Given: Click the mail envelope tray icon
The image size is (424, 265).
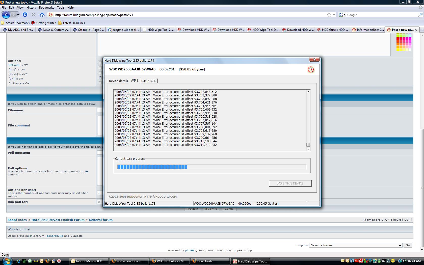Looking at the screenshot, I should 343,261.
